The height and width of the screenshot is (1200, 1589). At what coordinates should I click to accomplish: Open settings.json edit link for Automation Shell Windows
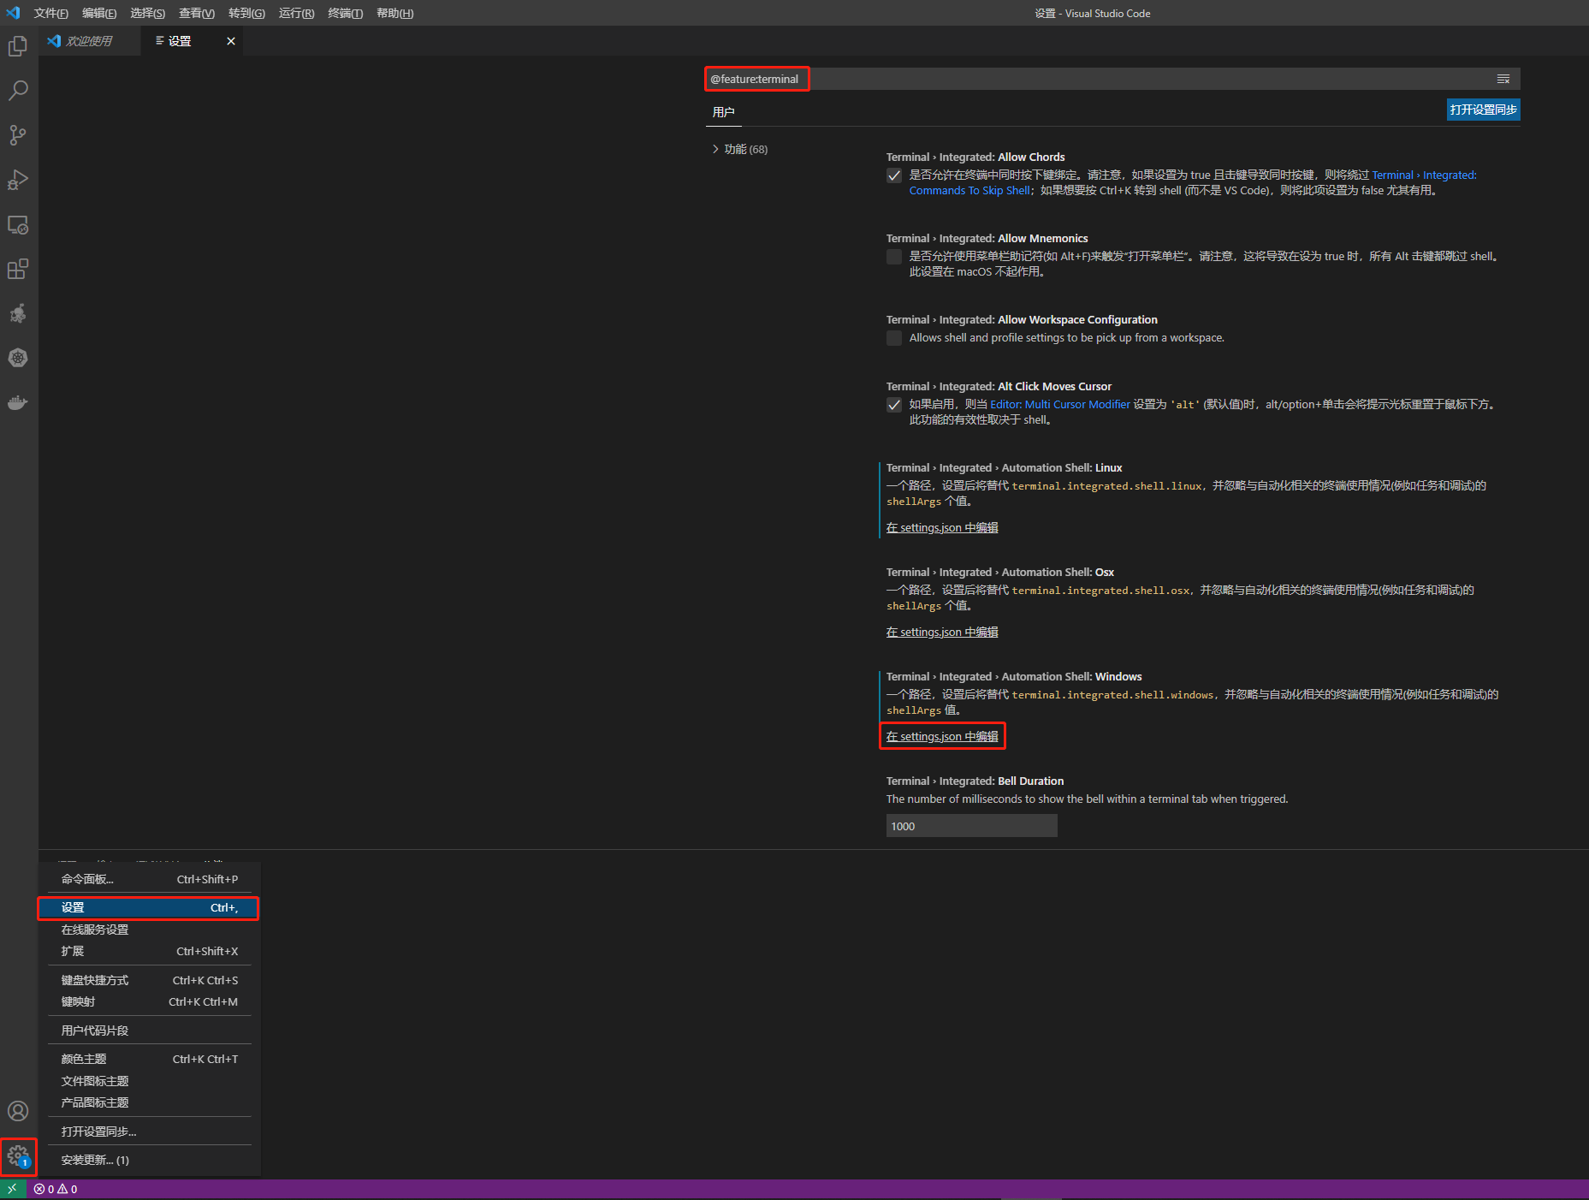941,736
